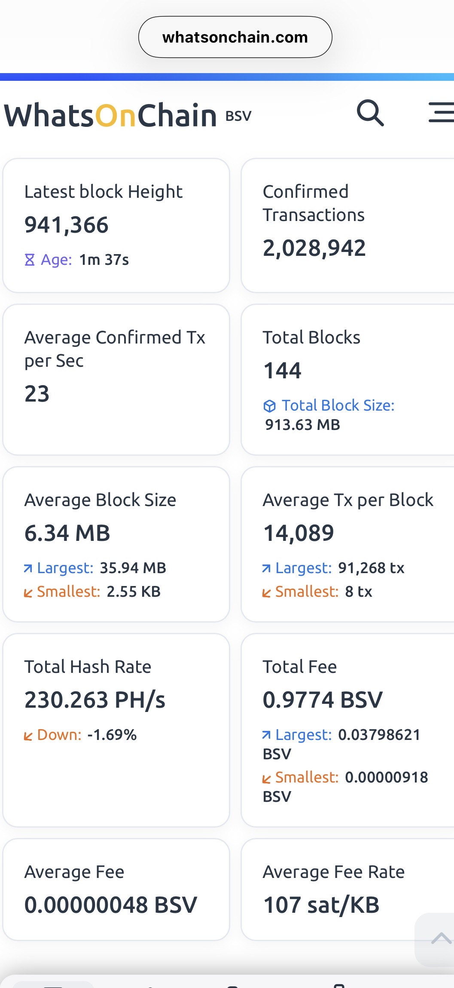The image size is (454, 988).
Task: Select the 14,089 value
Action: [x=299, y=533]
